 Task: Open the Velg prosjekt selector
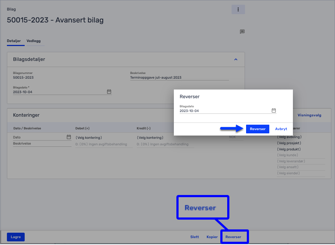(289, 143)
